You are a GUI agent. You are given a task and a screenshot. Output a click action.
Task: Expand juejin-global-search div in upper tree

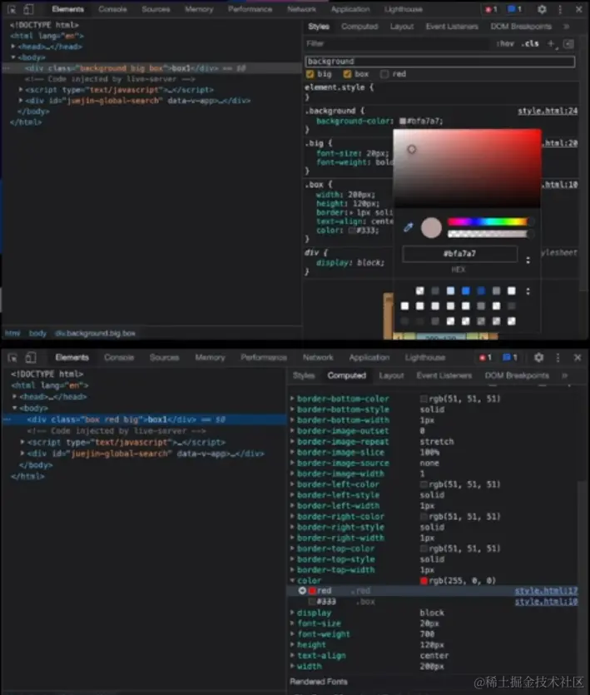[21, 101]
